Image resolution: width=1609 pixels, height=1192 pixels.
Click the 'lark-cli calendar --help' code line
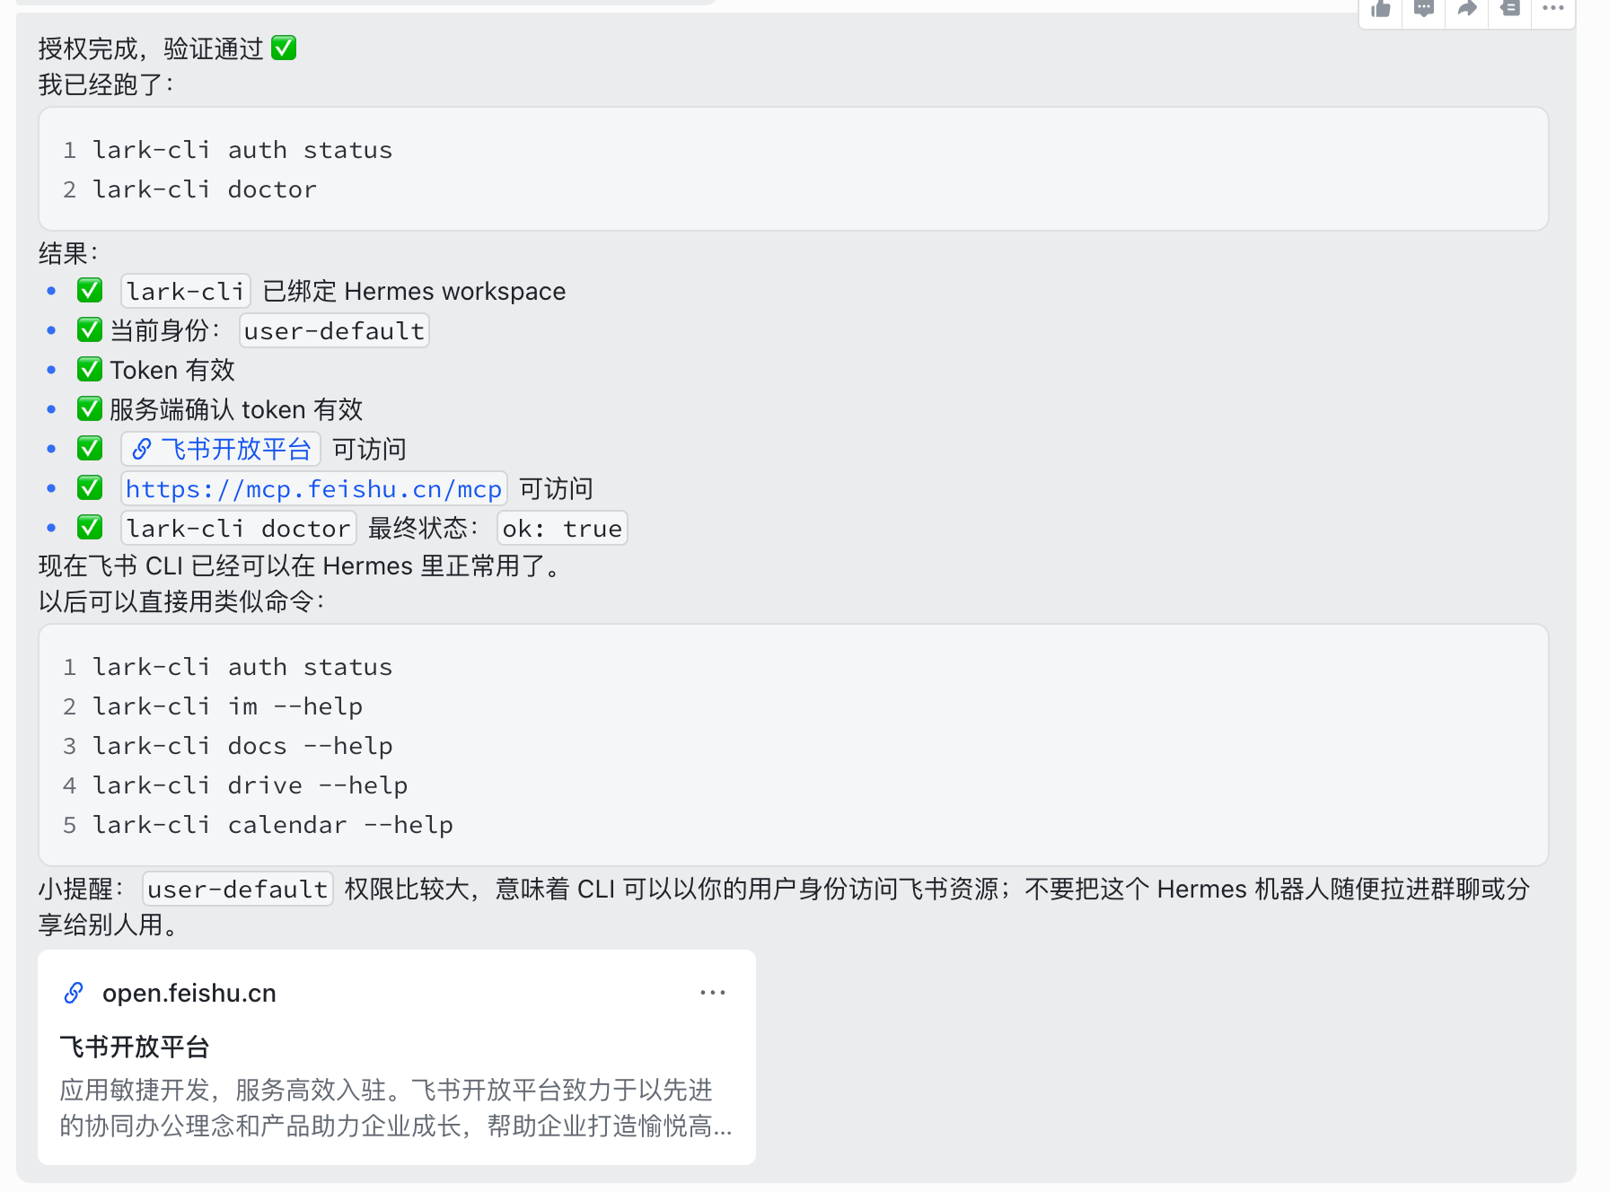(273, 825)
